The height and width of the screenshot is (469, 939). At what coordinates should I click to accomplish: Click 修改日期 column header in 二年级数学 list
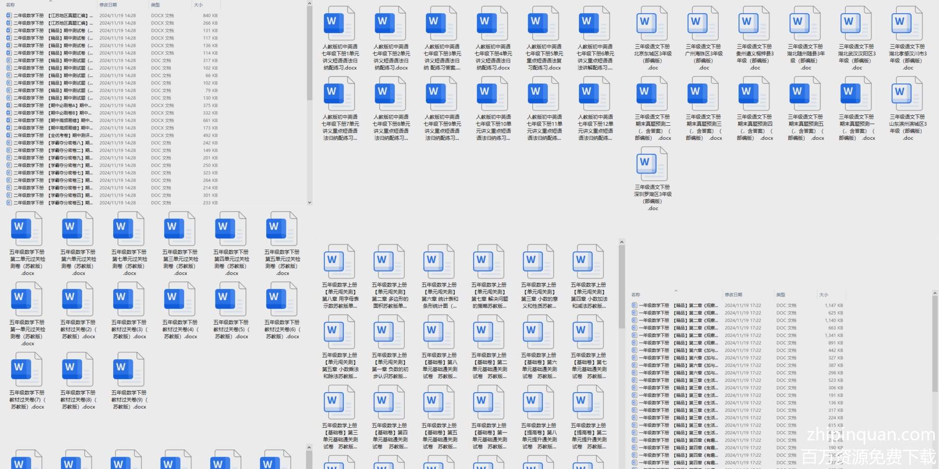pyautogui.click(x=108, y=5)
